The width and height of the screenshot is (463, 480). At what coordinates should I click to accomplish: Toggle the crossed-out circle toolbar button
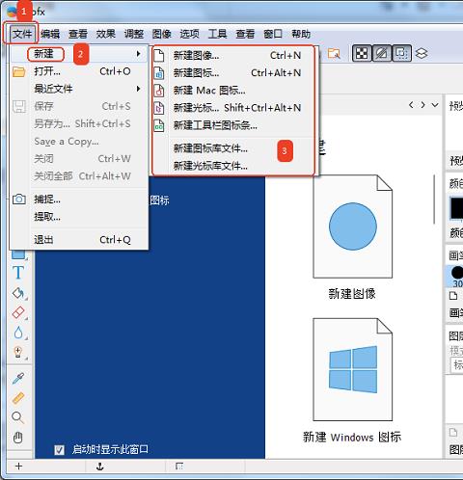coord(382,53)
